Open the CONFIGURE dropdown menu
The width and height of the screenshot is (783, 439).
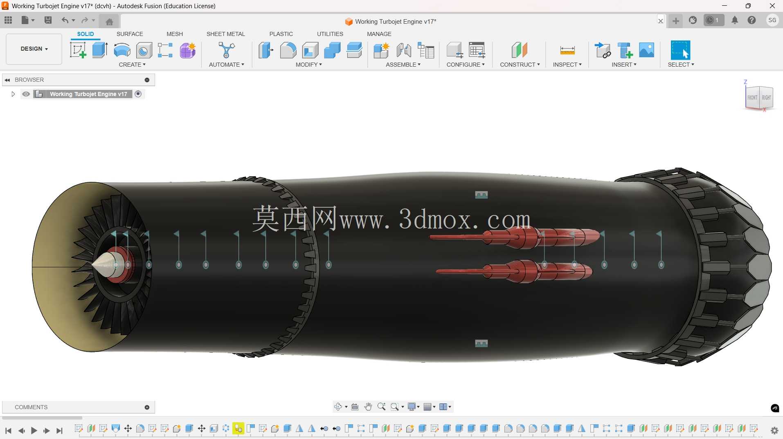point(466,65)
